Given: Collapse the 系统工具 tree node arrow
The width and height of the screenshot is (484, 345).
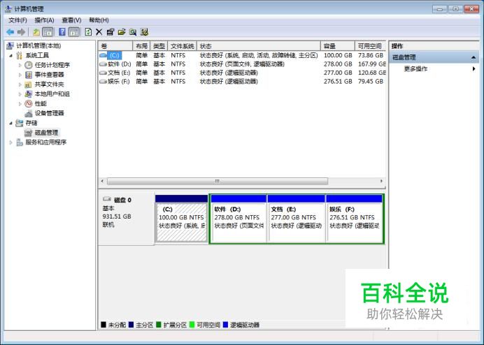Looking at the screenshot, I should (x=10, y=56).
